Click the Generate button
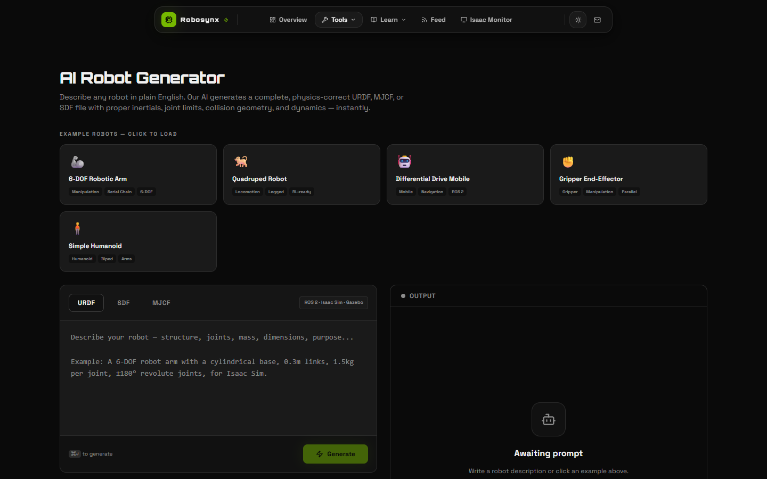This screenshot has width=767, height=479. [336, 454]
